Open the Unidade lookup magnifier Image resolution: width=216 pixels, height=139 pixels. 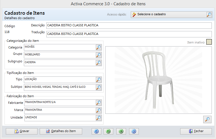point(99,118)
